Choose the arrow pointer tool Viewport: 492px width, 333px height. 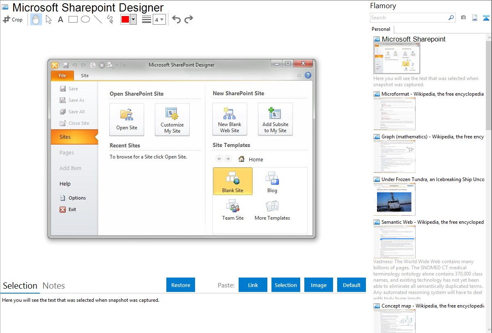coord(48,19)
